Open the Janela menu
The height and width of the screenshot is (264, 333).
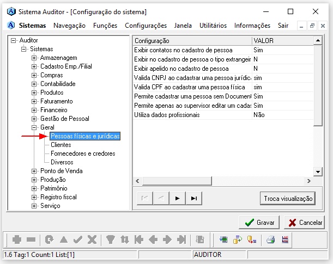pyautogui.click(x=183, y=26)
